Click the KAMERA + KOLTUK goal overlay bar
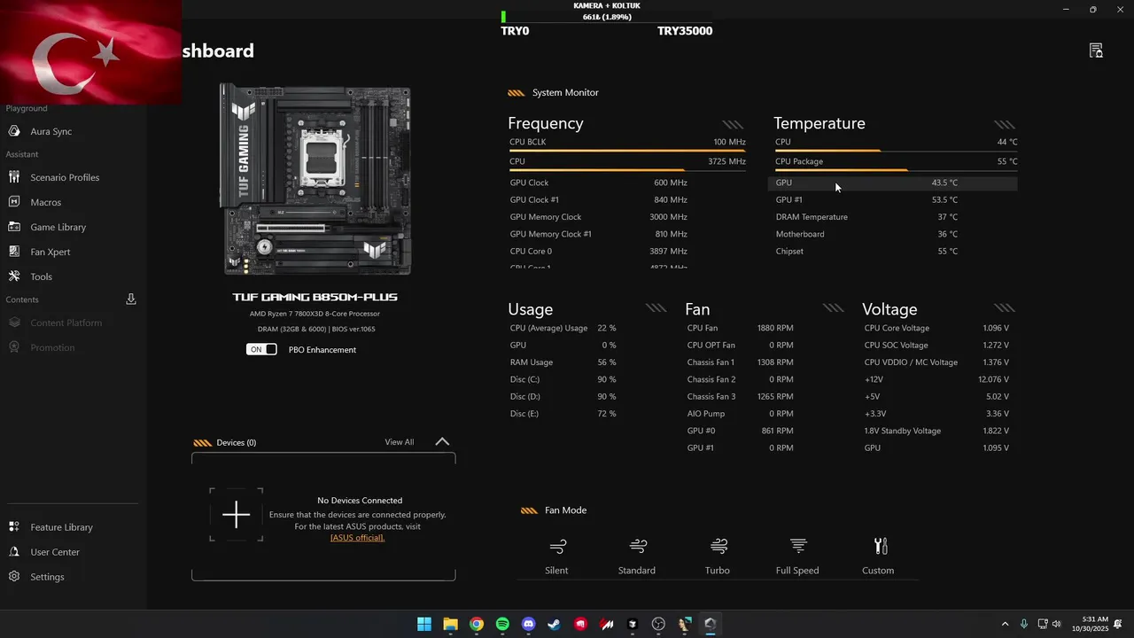 [607, 17]
